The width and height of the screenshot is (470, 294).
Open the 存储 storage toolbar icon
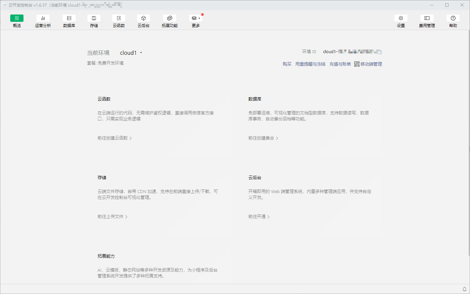tap(94, 18)
